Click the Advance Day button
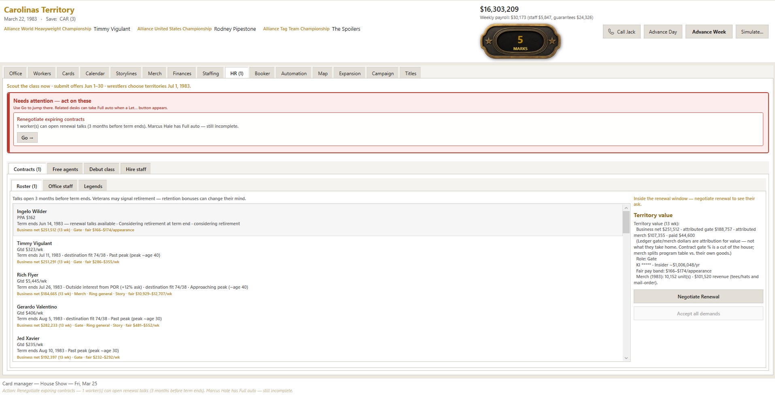Image resolution: width=775 pixels, height=395 pixels. point(662,32)
